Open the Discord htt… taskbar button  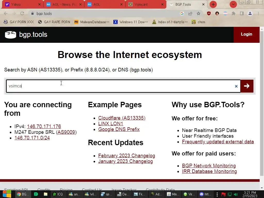(x=205, y=194)
